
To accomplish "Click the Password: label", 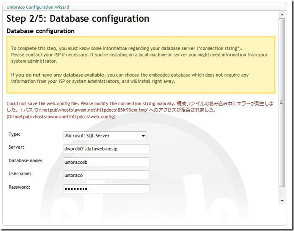I will tap(19, 187).
